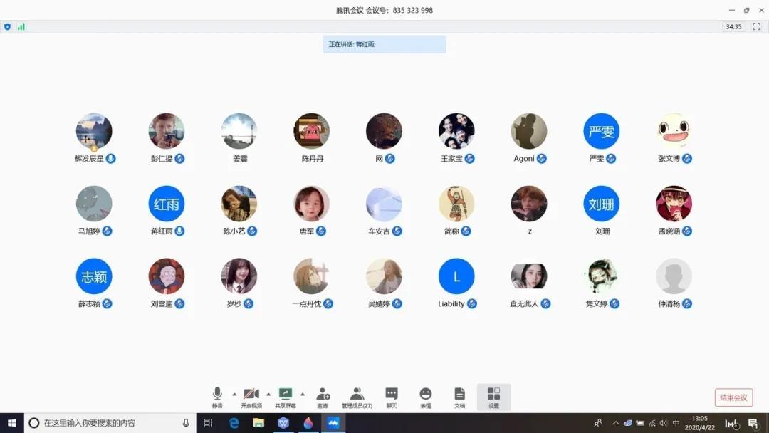The image size is (769, 433).
Task: Open the Chat panel icon
Action: [391, 394]
